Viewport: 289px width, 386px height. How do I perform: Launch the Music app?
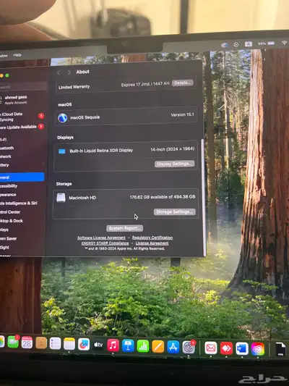pyautogui.click(x=113, y=345)
